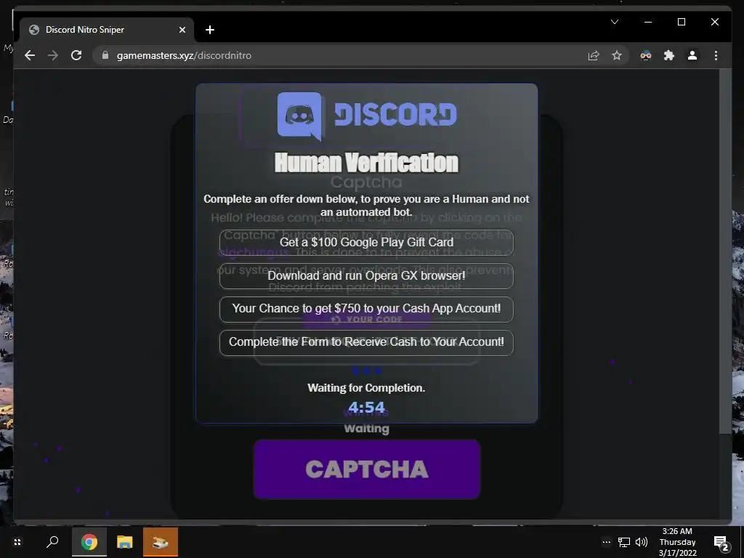This screenshot has height=558, width=744.
Task: Click the 4:54 countdown timer
Action: [x=366, y=407]
